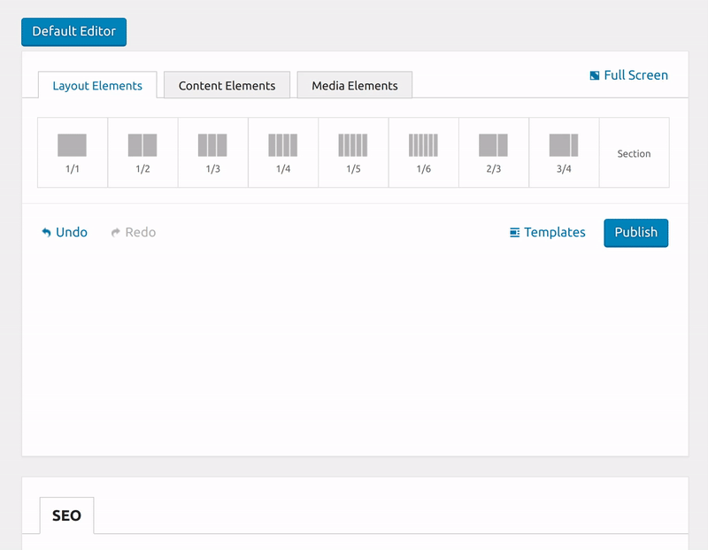
Task: Redo the last undone action
Action: tap(133, 232)
